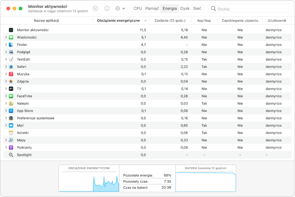Click the Podgląd app icon
Image resolution: width=295 pixels, height=197 pixels.
coord(11,52)
